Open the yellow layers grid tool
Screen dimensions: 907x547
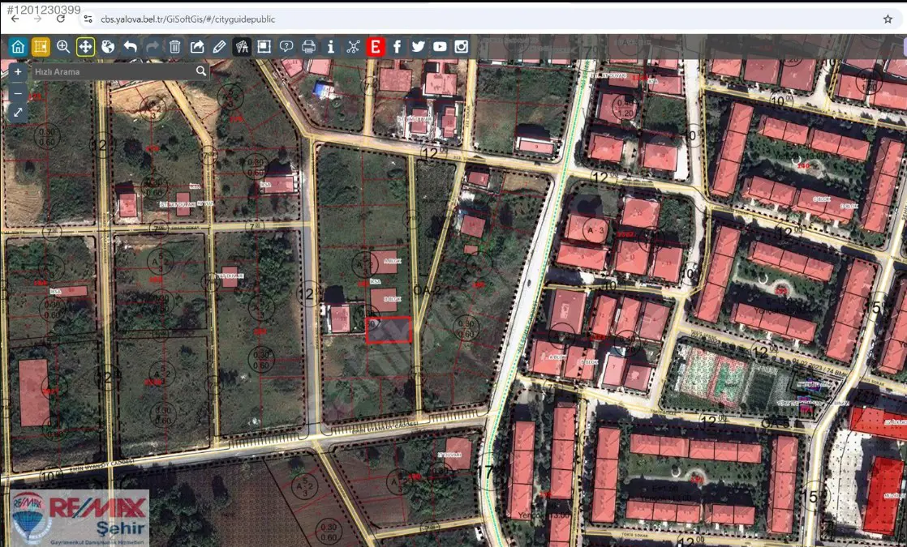pos(41,47)
